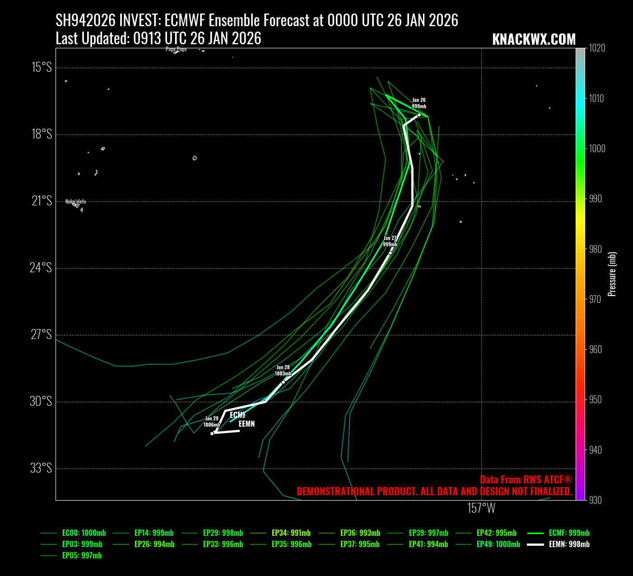
Task: Click the white EEMN label on the map
Action: click(247, 424)
